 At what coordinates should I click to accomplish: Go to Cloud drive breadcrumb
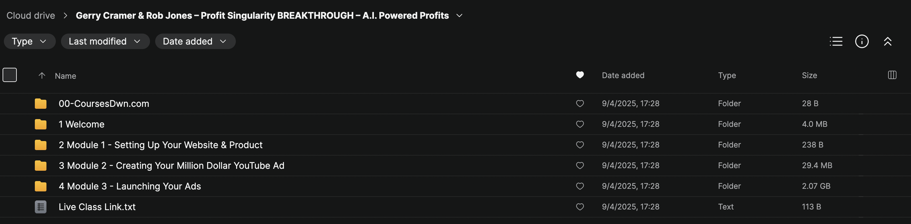[x=31, y=15]
